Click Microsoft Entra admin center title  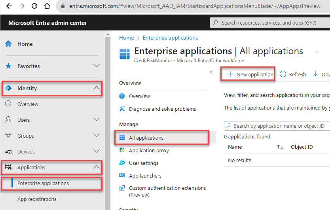coord(47,23)
